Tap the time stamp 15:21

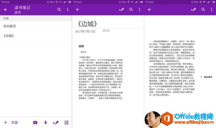tap(106, 31)
